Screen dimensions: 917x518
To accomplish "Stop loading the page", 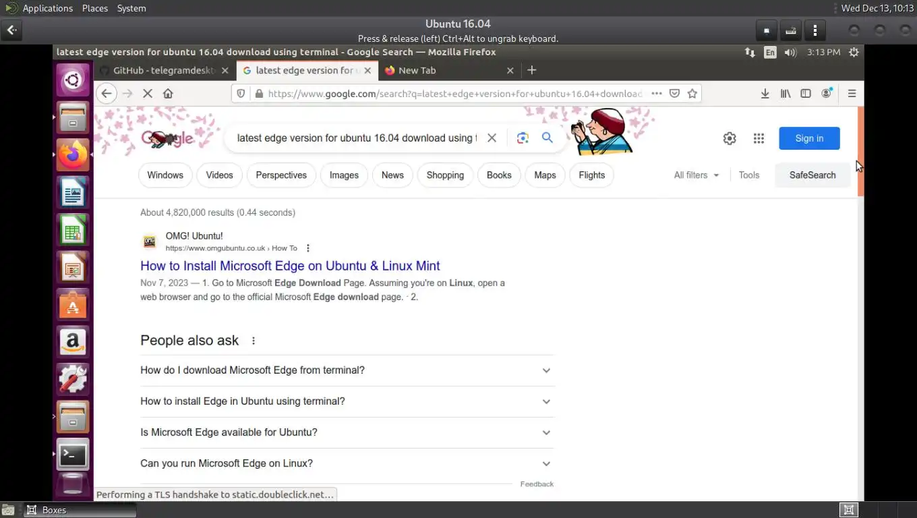I will 148,94.
